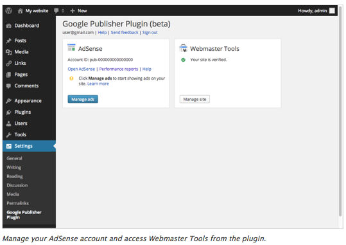346x245 pixels.
Task: Click the Pages icon in sidebar
Action: tap(8, 75)
